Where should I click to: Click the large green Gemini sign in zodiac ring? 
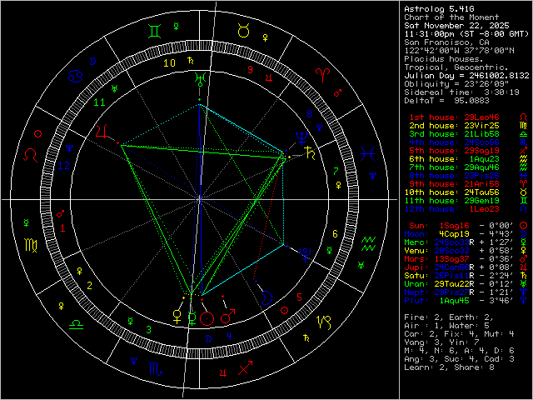[155, 32]
